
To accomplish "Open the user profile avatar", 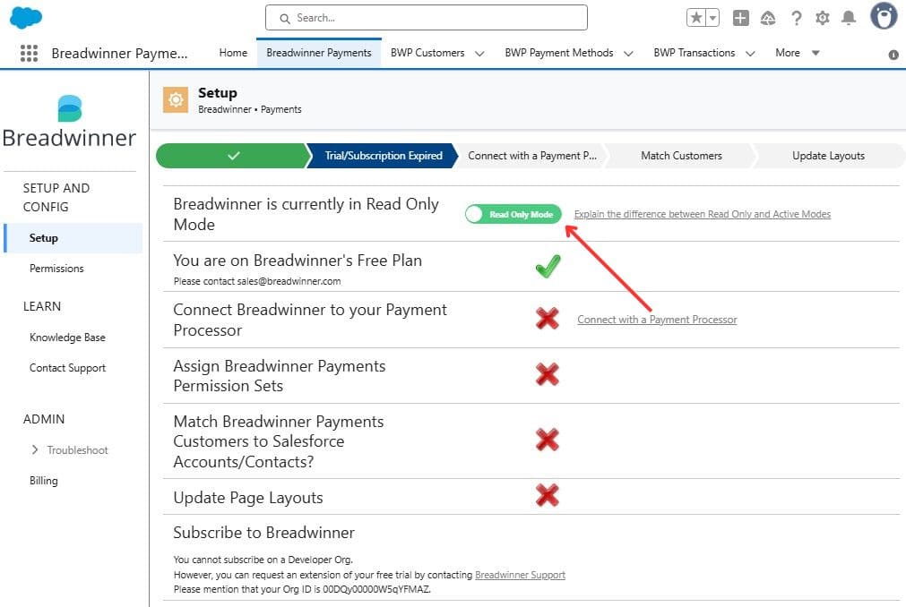I will pyautogui.click(x=884, y=16).
